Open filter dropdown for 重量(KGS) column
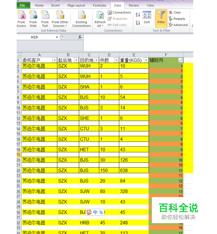The image size is (217, 234). click(146, 60)
